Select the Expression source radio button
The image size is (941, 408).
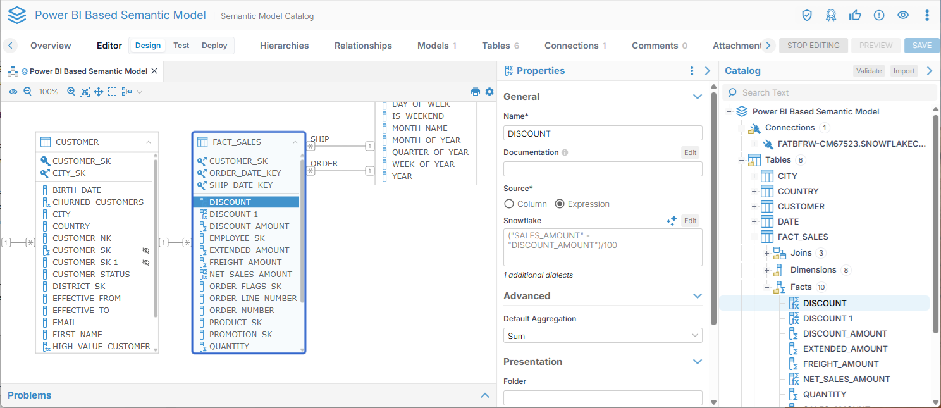pyautogui.click(x=560, y=204)
